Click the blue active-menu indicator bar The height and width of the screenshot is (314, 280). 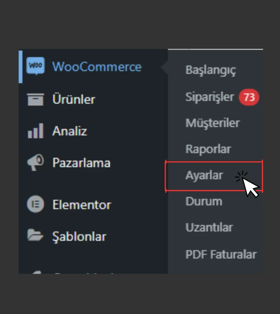[x=20, y=67]
